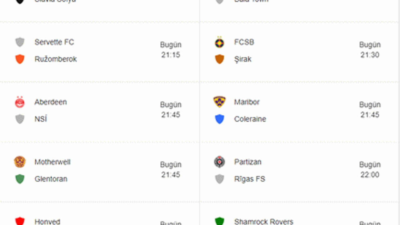Open the Servette FC team link
Screen dimensions: 400x225
tap(54, 42)
